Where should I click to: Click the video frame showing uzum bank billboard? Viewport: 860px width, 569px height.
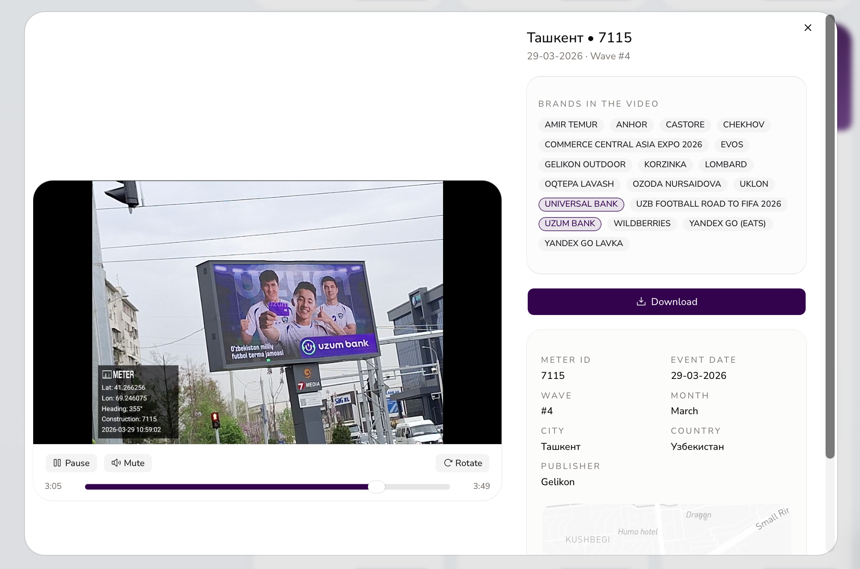(x=268, y=312)
